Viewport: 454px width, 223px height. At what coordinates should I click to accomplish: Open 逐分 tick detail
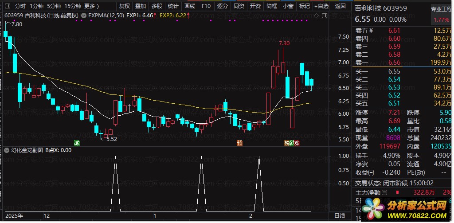coord(223,6)
